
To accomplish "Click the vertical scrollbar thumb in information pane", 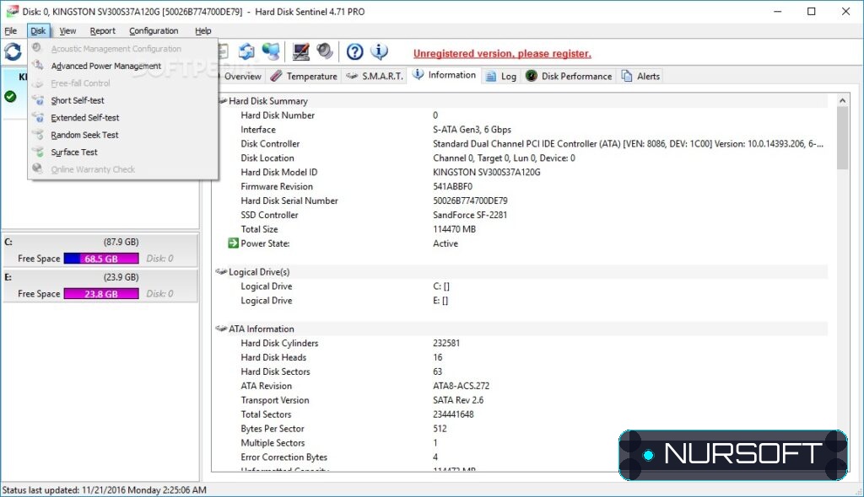I will coord(842,138).
